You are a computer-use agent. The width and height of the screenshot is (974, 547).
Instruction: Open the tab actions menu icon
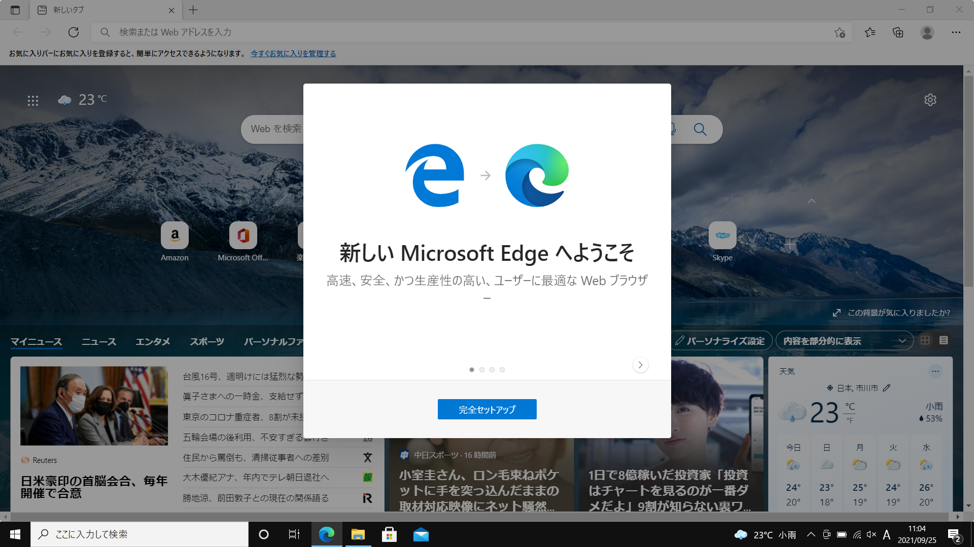point(15,10)
